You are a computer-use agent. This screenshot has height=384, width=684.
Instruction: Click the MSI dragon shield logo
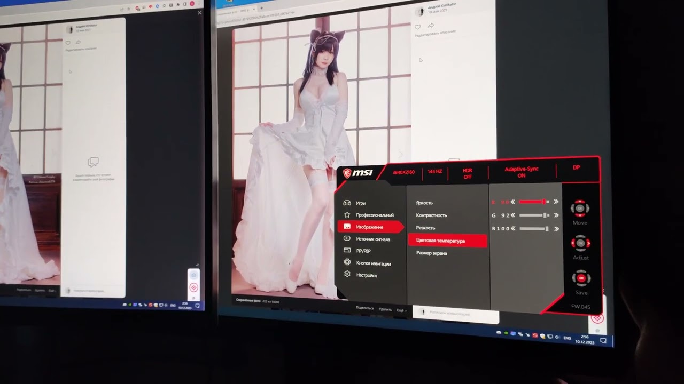pos(347,173)
